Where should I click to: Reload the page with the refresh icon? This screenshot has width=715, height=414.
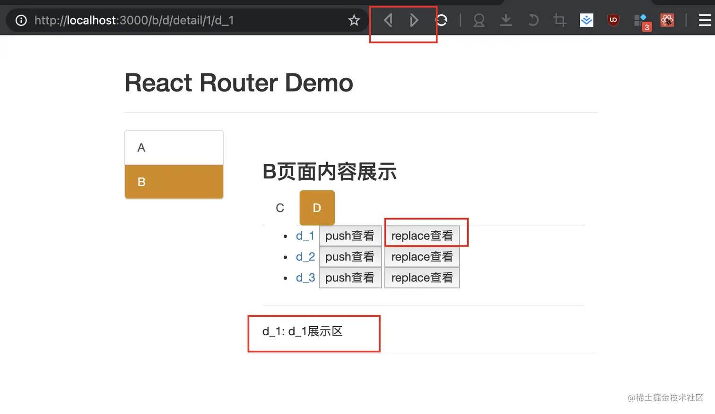coord(442,20)
